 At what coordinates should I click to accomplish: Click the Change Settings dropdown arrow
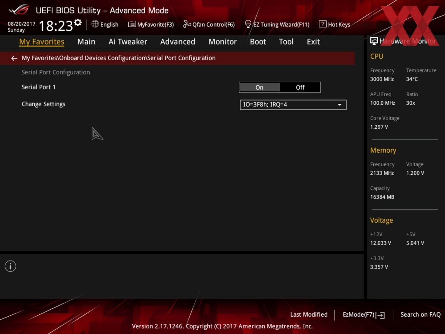[340, 105]
